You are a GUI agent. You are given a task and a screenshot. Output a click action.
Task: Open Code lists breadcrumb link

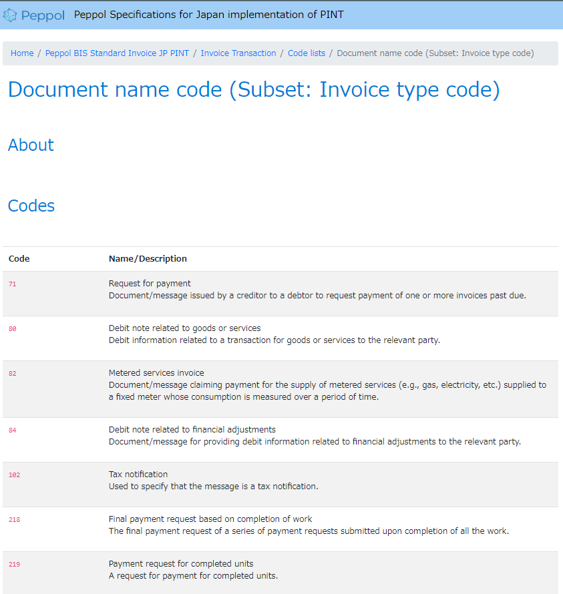pyautogui.click(x=307, y=53)
